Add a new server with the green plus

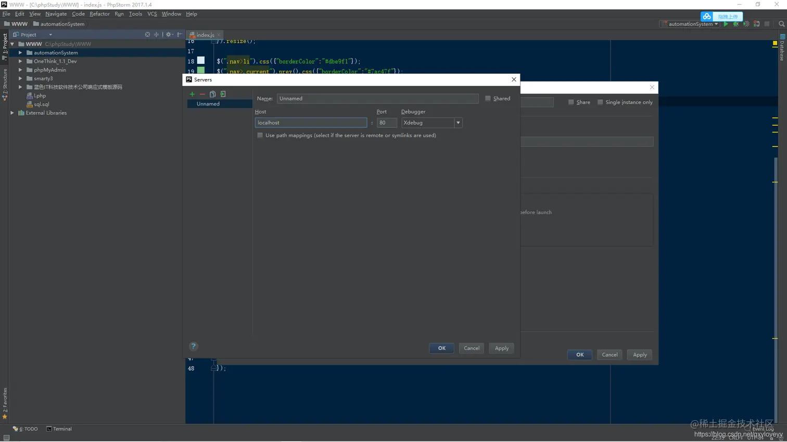[x=192, y=94]
